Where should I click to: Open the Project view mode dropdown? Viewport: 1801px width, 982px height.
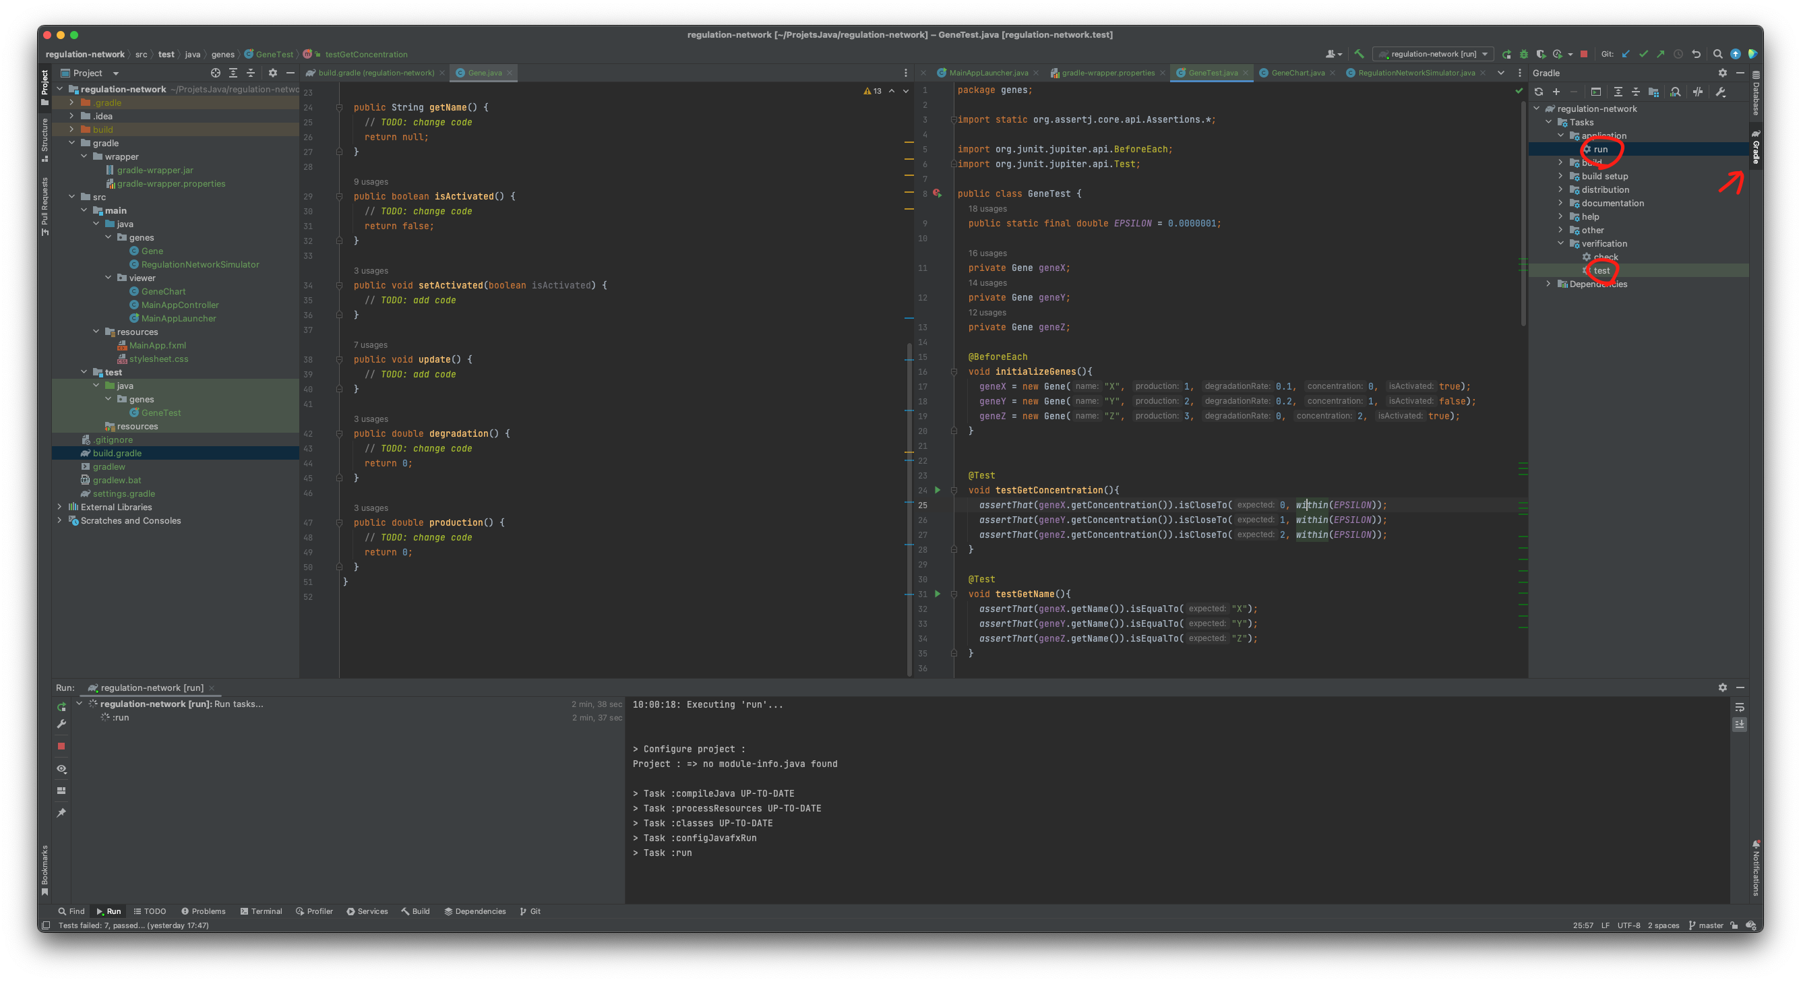coord(90,73)
